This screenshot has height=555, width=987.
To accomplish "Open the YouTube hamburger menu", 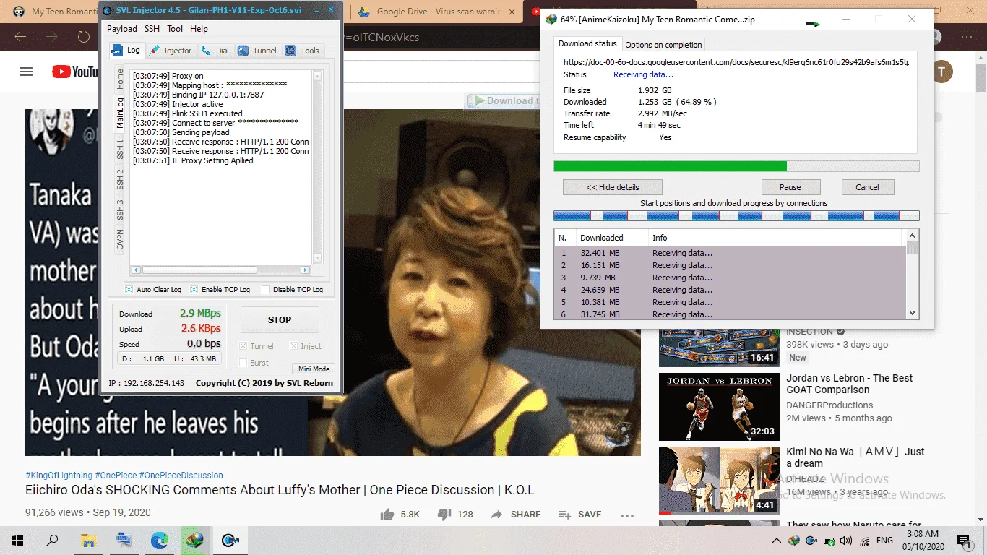I will 26,72.
